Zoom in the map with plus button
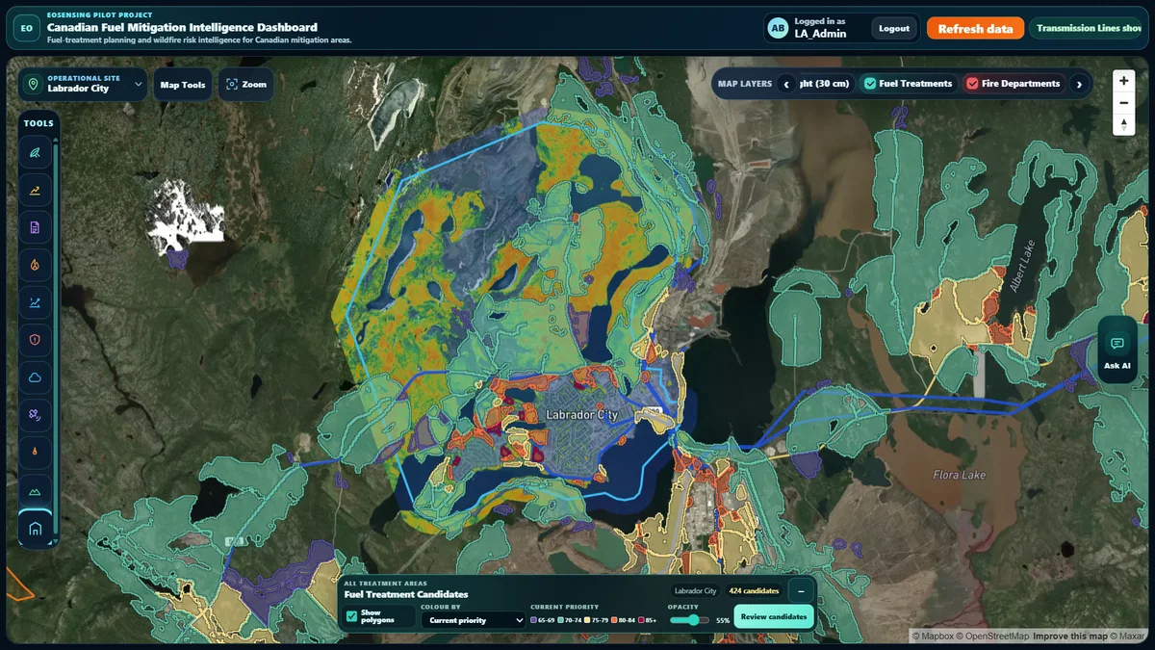The image size is (1155, 650). [x=1123, y=82]
